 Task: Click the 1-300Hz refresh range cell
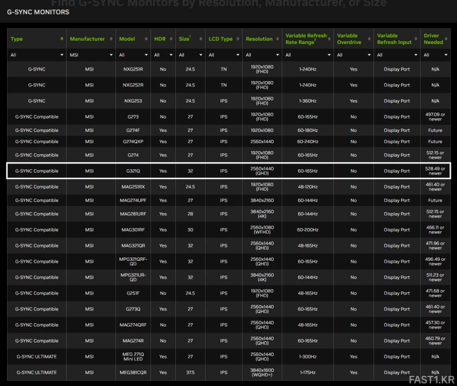(308, 357)
